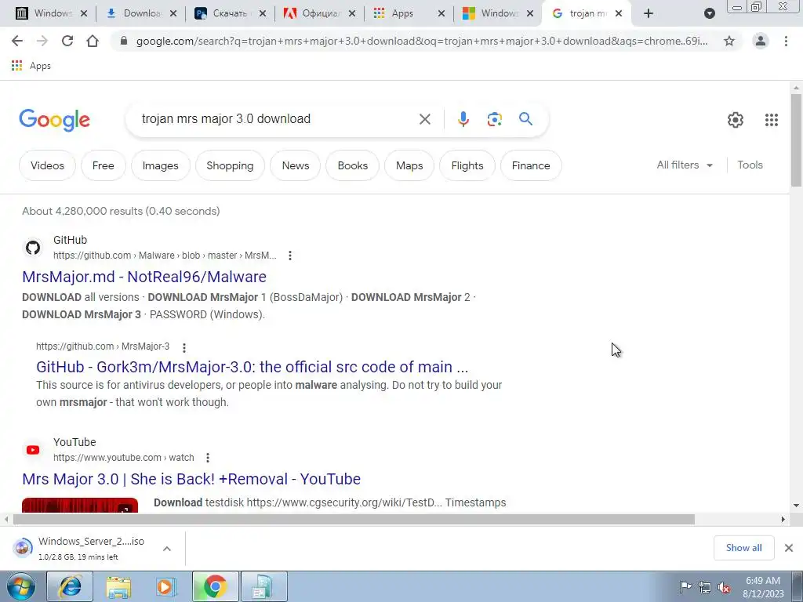Switch to the Download tab
Image resolution: width=803 pixels, height=602 pixels.
134,13
